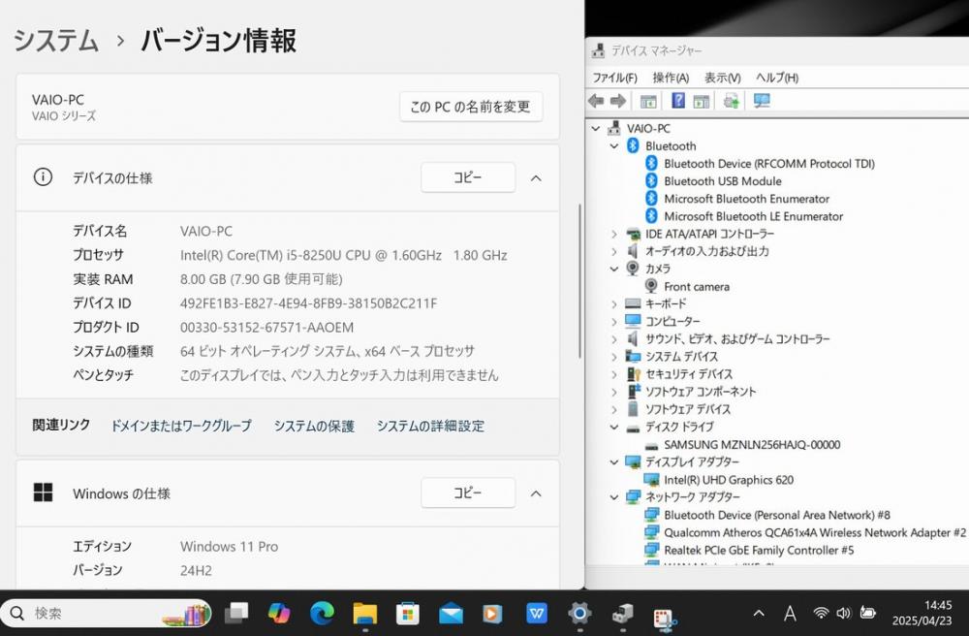Click Device Manager's Forward arrow icon
This screenshot has height=636, width=969.
click(x=618, y=101)
